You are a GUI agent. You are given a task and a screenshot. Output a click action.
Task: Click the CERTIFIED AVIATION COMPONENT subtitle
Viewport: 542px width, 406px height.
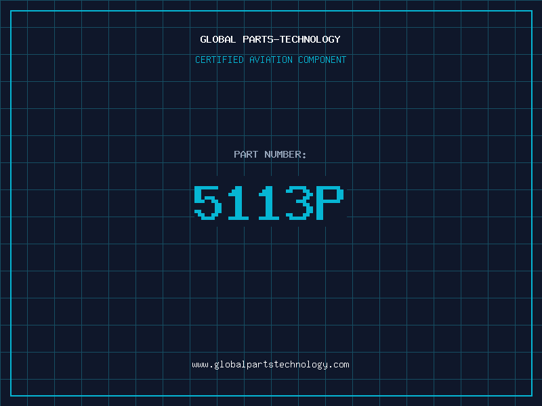[x=270, y=60]
